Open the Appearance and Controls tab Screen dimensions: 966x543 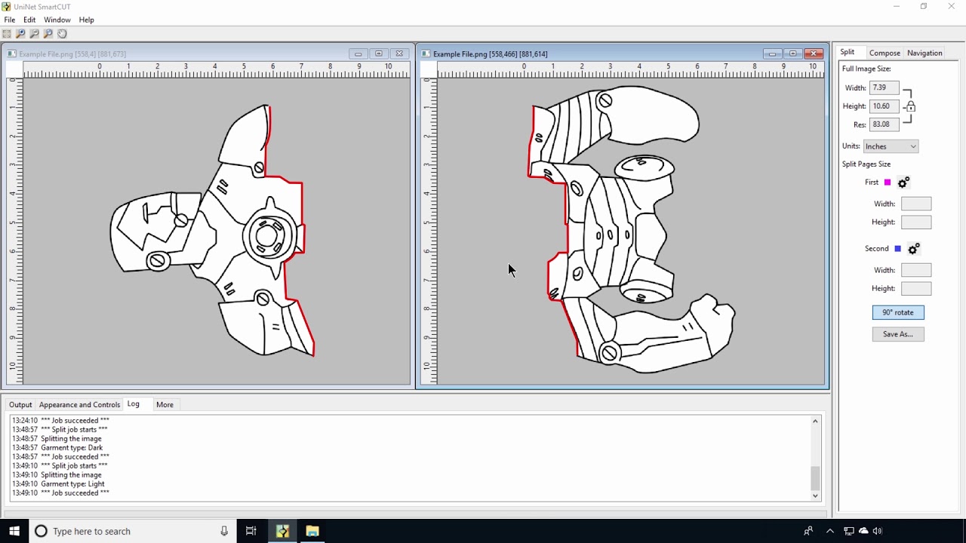[x=79, y=405]
